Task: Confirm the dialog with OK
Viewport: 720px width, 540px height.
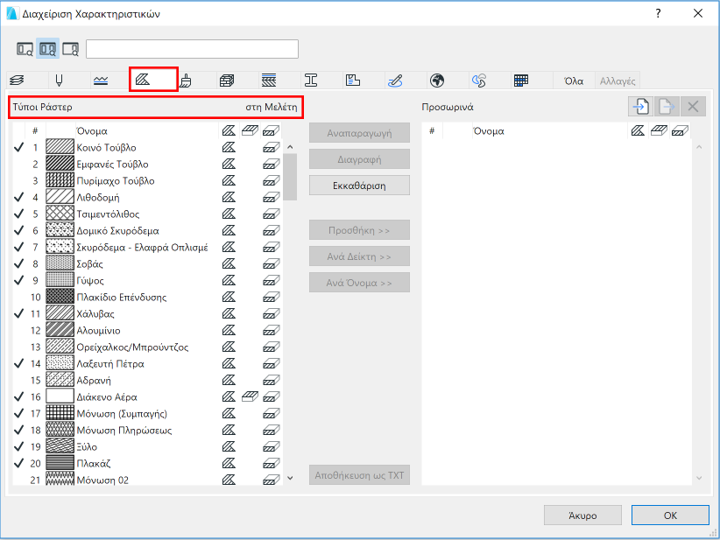Action: tap(670, 515)
